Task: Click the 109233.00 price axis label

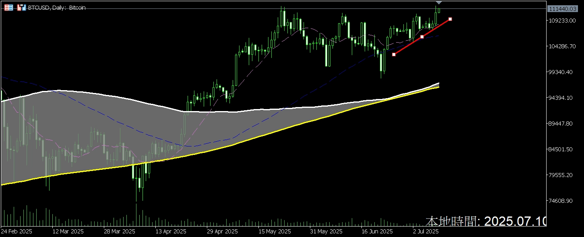Action: tap(561, 21)
